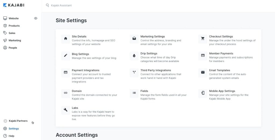Open Third Party Integrations

tap(156, 70)
